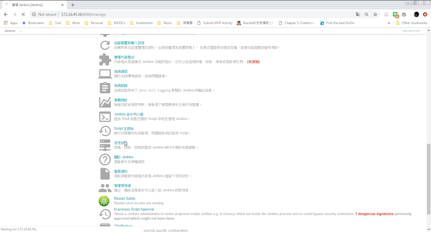Click the puzzle piece plugin manager icon
This screenshot has height=232, width=431.
(x=105, y=60)
